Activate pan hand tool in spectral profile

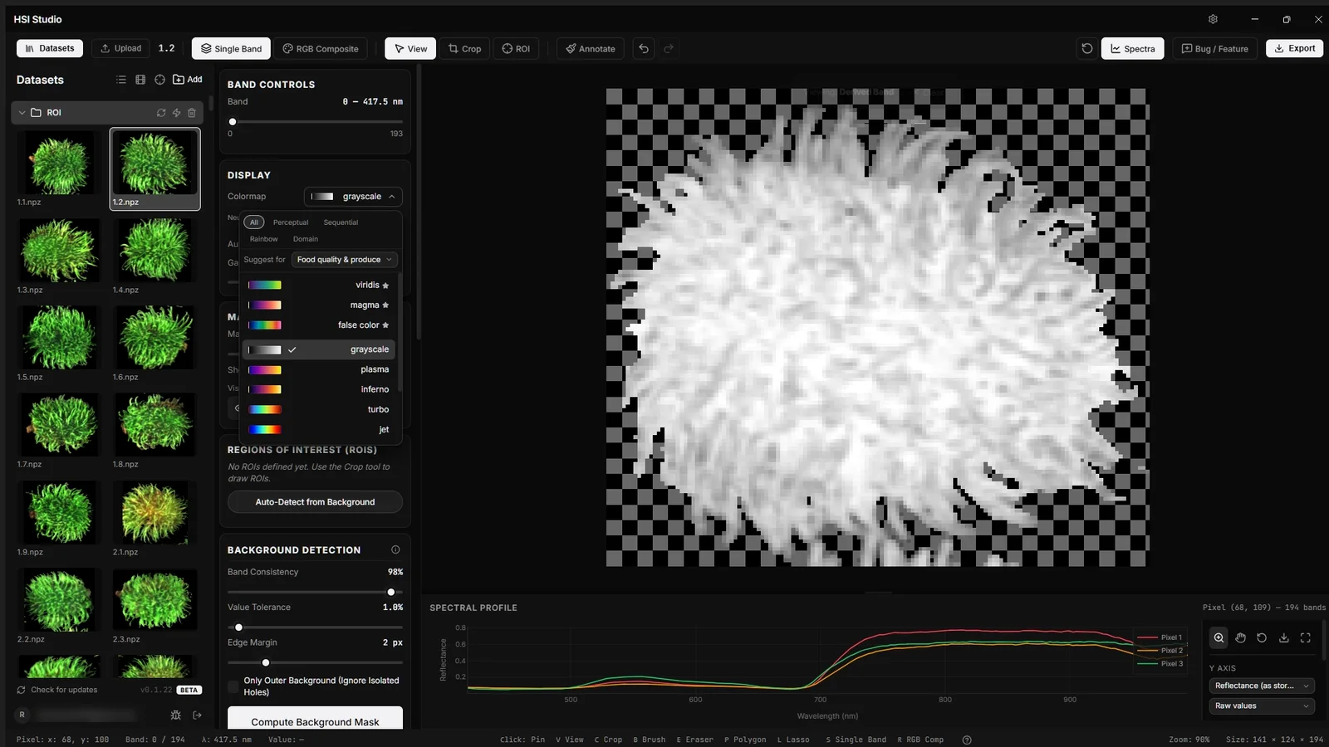[1240, 637]
